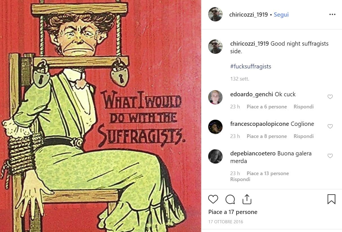
Task: Open the #fucksuffragists hashtag
Action: click(x=251, y=66)
